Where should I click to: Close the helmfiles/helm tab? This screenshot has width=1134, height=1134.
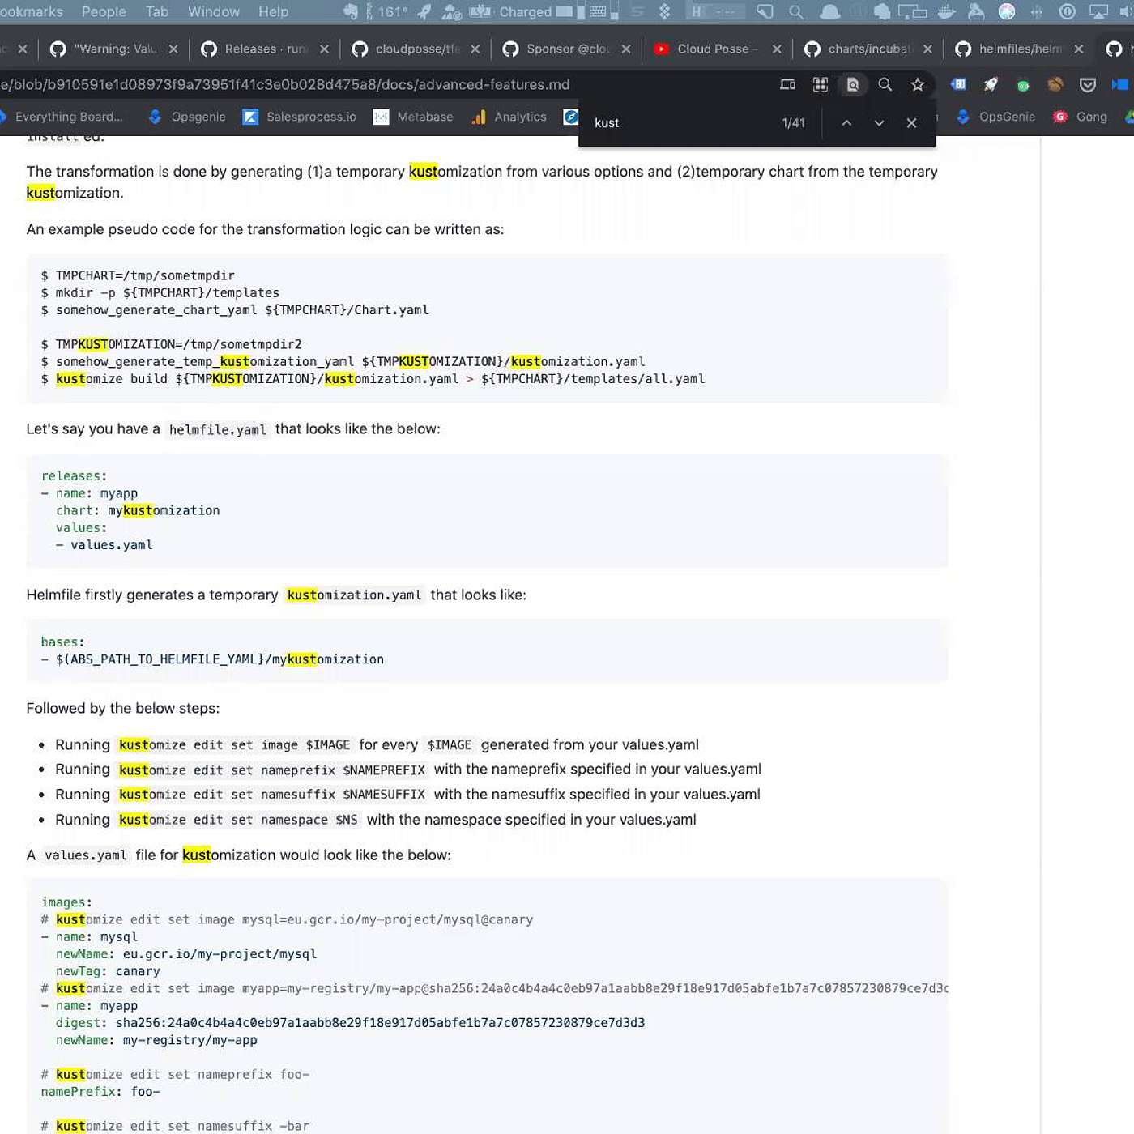click(x=1079, y=49)
